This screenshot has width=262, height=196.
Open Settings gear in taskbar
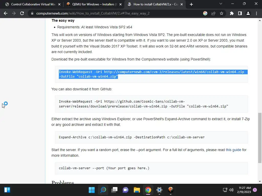tap(159, 190)
